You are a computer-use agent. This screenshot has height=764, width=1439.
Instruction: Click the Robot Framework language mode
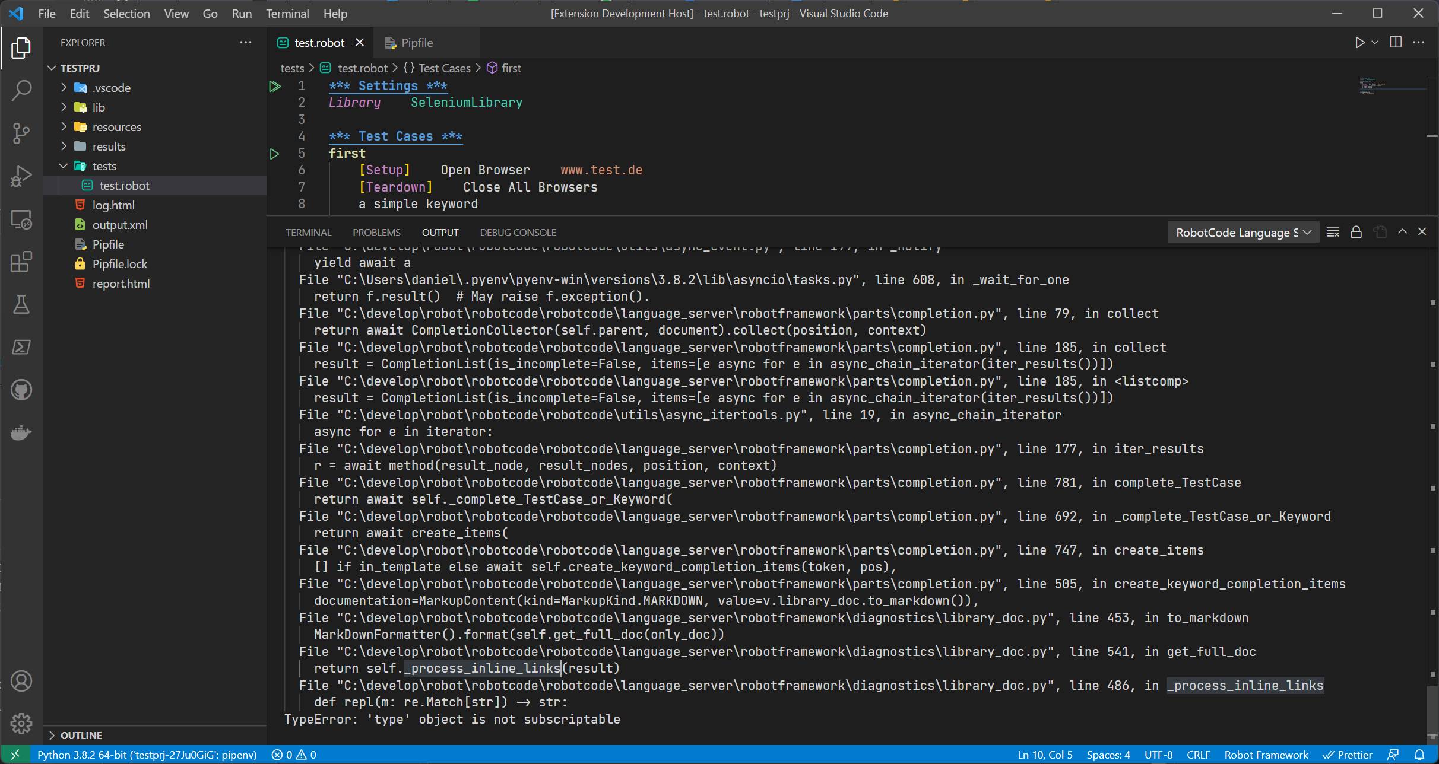pyautogui.click(x=1266, y=755)
